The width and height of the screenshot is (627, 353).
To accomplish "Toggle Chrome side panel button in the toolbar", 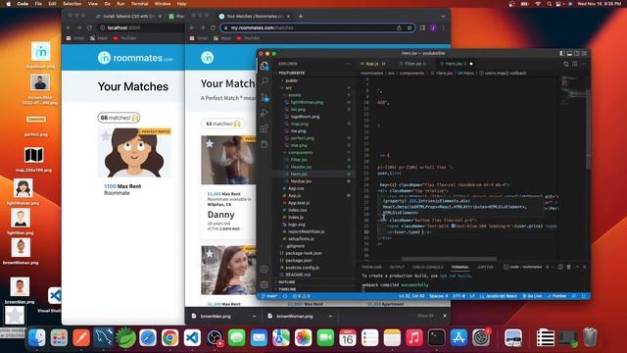I will click(x=422, y=28).
